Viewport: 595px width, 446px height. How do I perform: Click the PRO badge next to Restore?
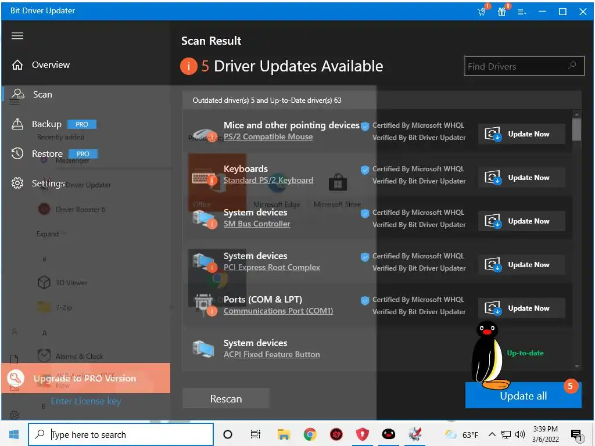(x=83, y=154)
